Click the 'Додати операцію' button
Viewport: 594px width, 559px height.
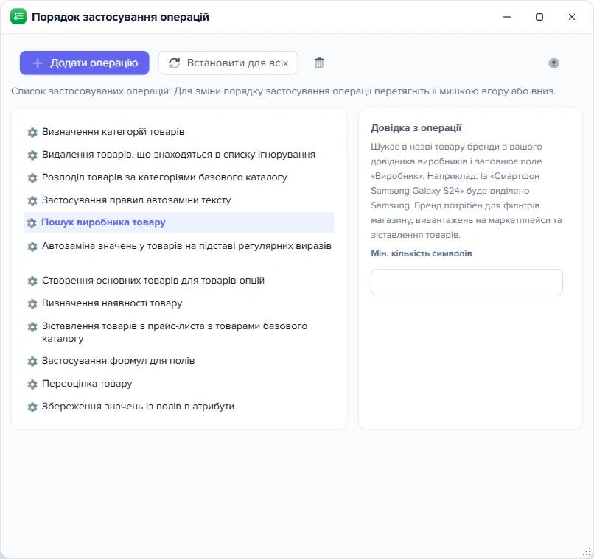[x=85, y=63]
